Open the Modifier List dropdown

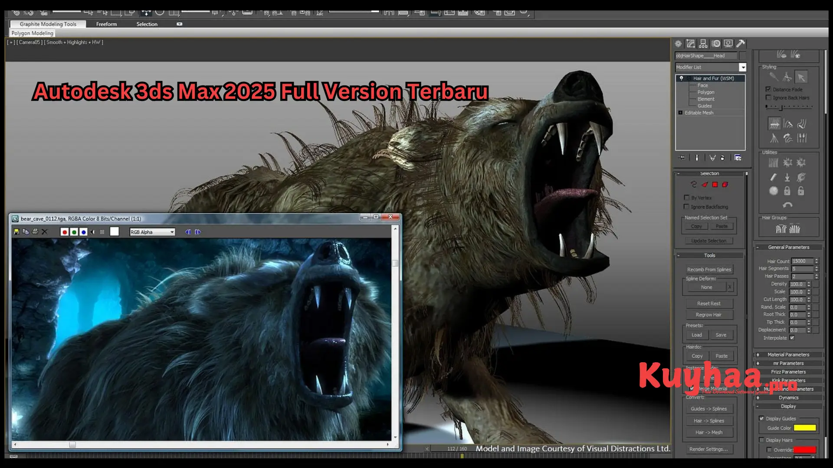[743, 67]
